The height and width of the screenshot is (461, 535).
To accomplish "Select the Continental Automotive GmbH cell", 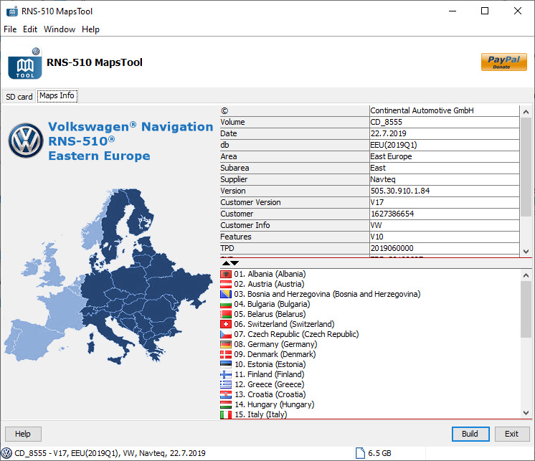I will pyautogui.click(x=444, y=110).
